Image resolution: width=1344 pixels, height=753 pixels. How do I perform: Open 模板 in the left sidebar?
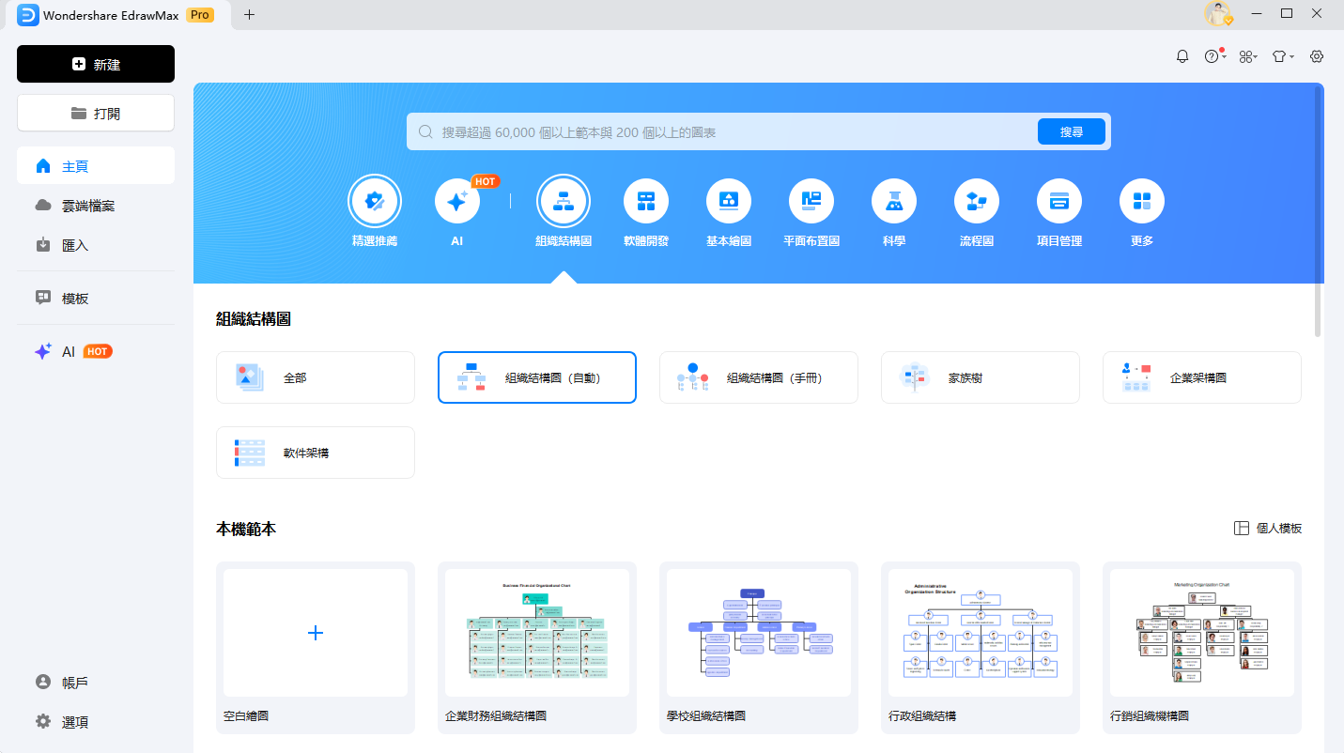coord(75,299)
